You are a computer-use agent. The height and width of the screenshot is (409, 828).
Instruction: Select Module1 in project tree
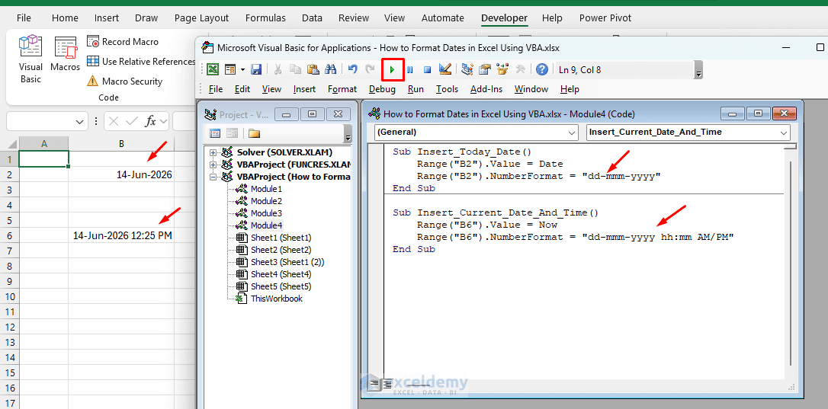coord(266,189)
